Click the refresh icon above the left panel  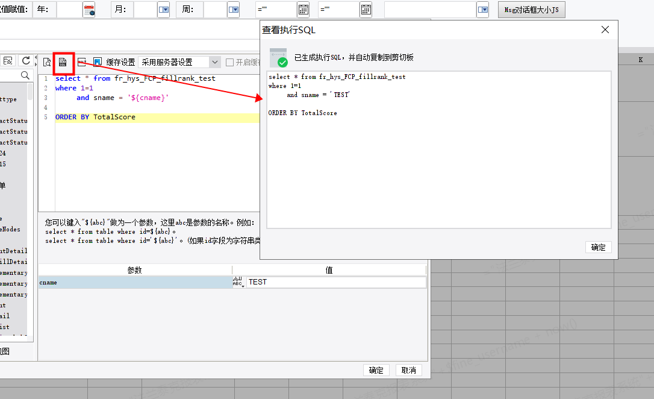point(26,60)
